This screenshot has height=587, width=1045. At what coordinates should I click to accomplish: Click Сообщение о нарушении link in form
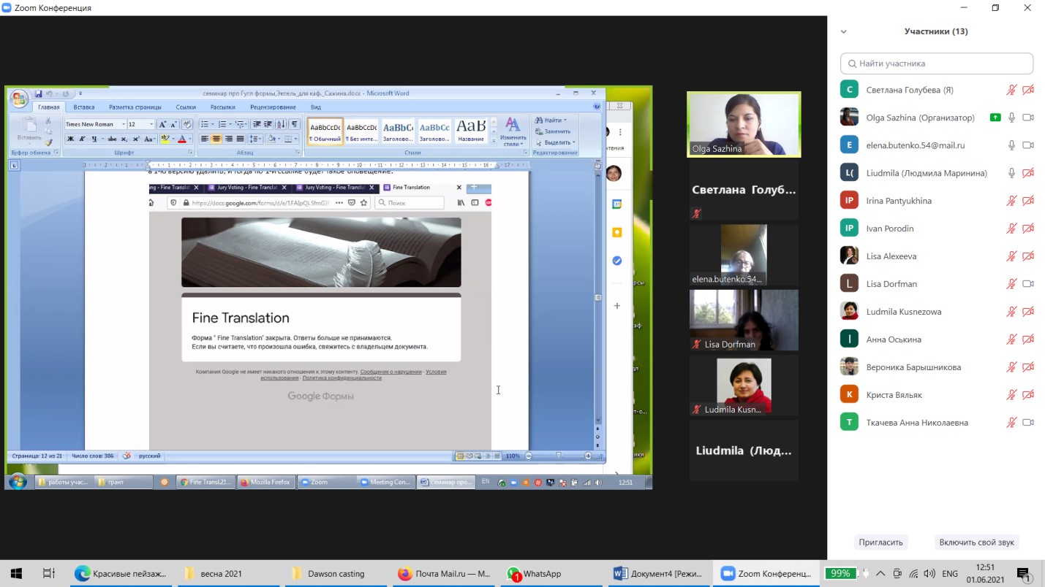tap(391, 372)
